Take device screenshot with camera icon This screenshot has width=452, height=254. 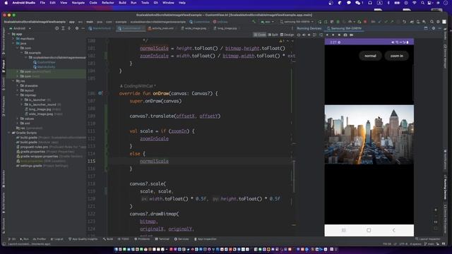tap(345, 35)
